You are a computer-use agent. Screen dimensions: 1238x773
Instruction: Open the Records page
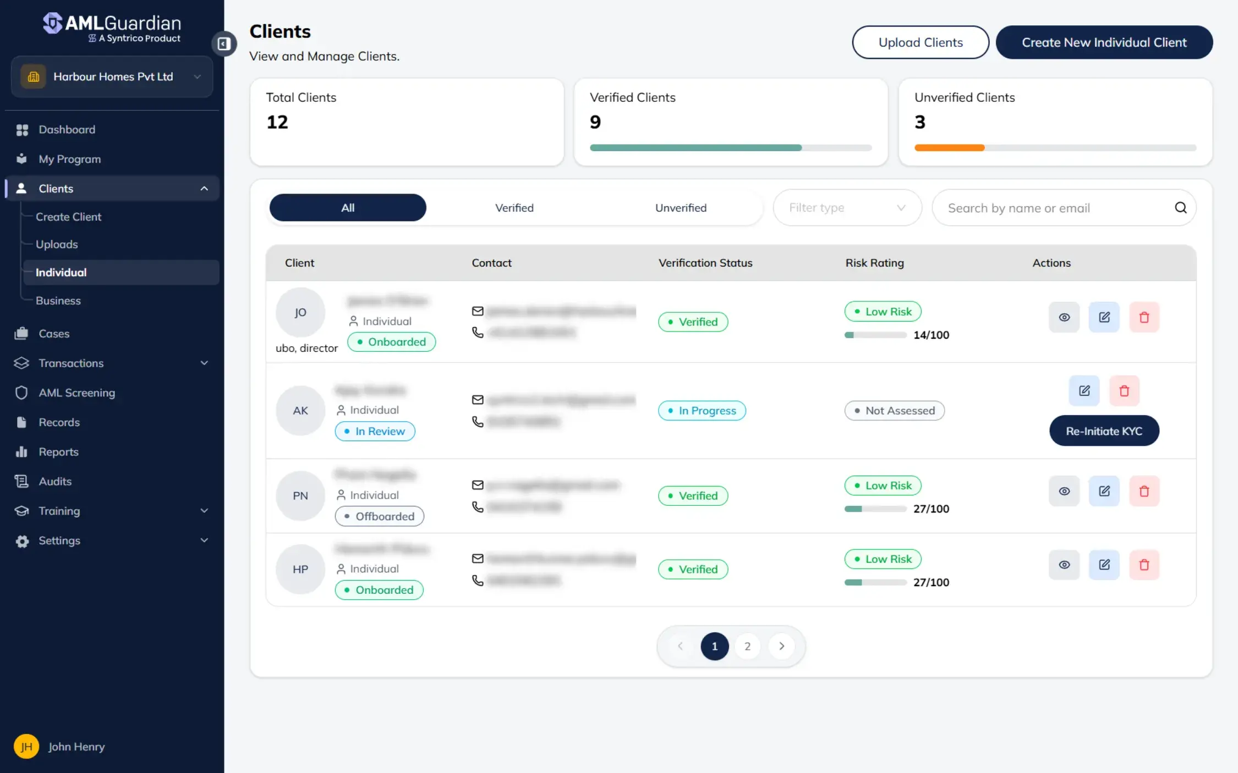pos(59,422)
